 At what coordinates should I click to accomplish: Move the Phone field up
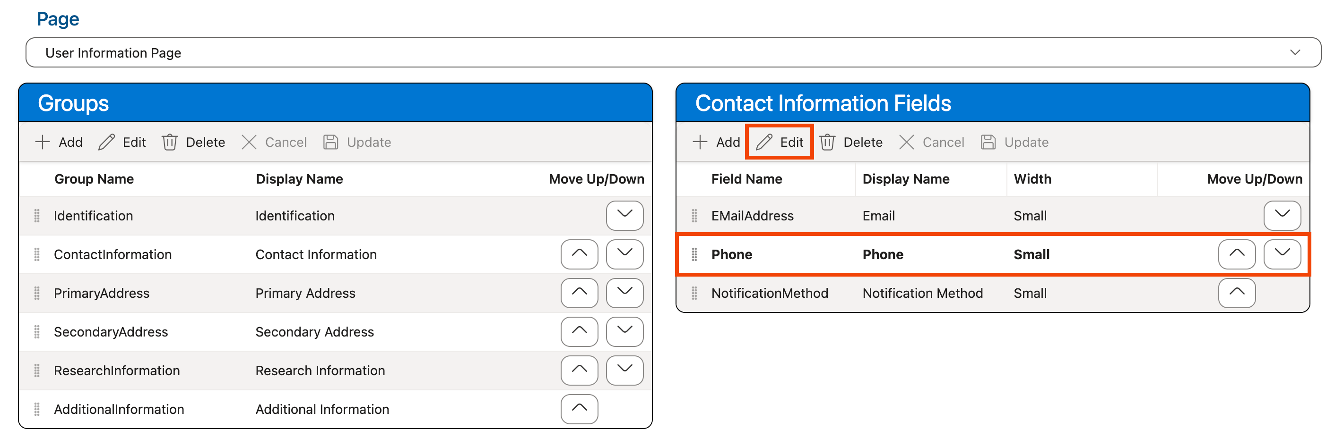(1237, 254)
